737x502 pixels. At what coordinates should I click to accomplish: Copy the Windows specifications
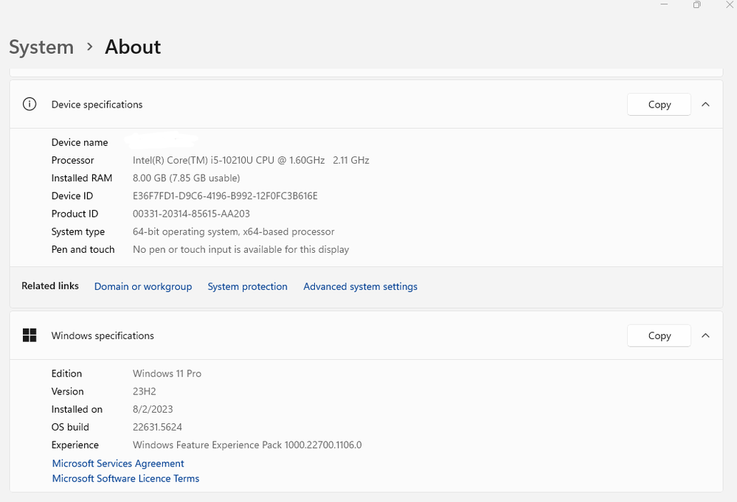pos(659,335)
